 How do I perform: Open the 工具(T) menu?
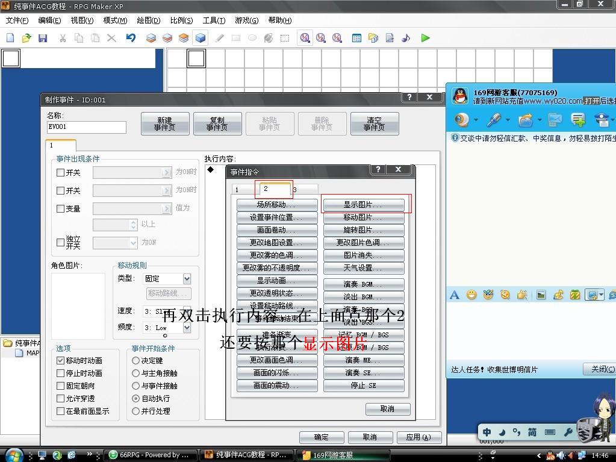[x=214, y=20]
